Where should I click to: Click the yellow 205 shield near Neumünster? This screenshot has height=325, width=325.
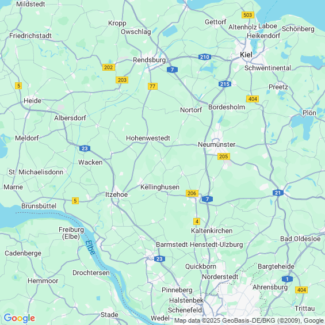pos(224,156)
